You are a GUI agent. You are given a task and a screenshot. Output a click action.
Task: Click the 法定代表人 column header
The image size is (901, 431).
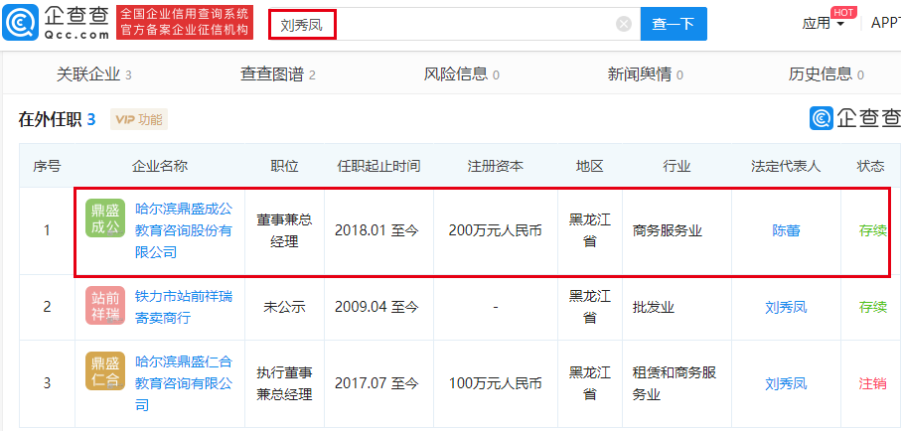(786, 166)
